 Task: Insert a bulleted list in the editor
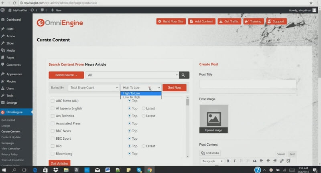[242, 161]
